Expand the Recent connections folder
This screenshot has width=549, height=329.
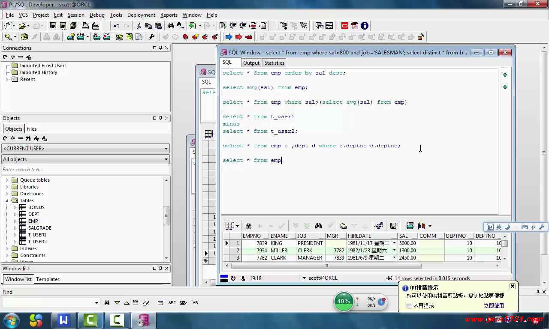[7, 79]
